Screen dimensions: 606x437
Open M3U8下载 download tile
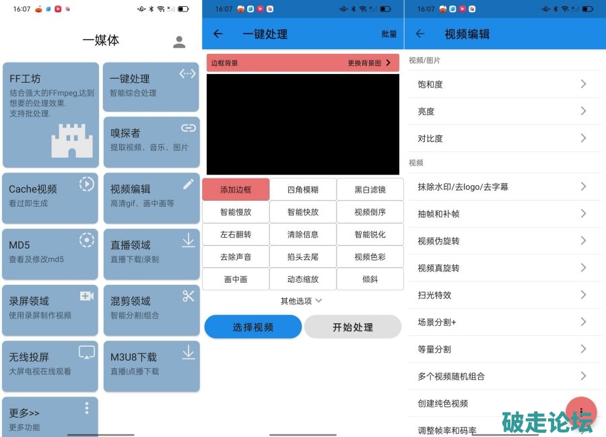[151, 362]
